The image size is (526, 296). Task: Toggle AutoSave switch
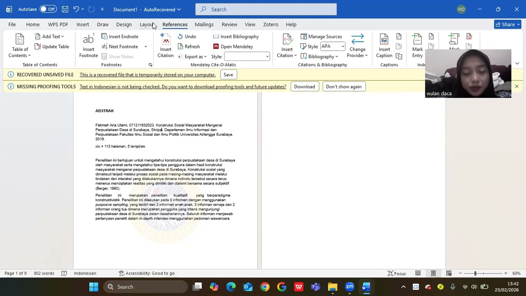[48, 9]
